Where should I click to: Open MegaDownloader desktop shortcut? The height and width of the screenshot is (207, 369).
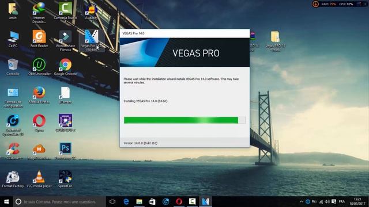pos(39,151)
